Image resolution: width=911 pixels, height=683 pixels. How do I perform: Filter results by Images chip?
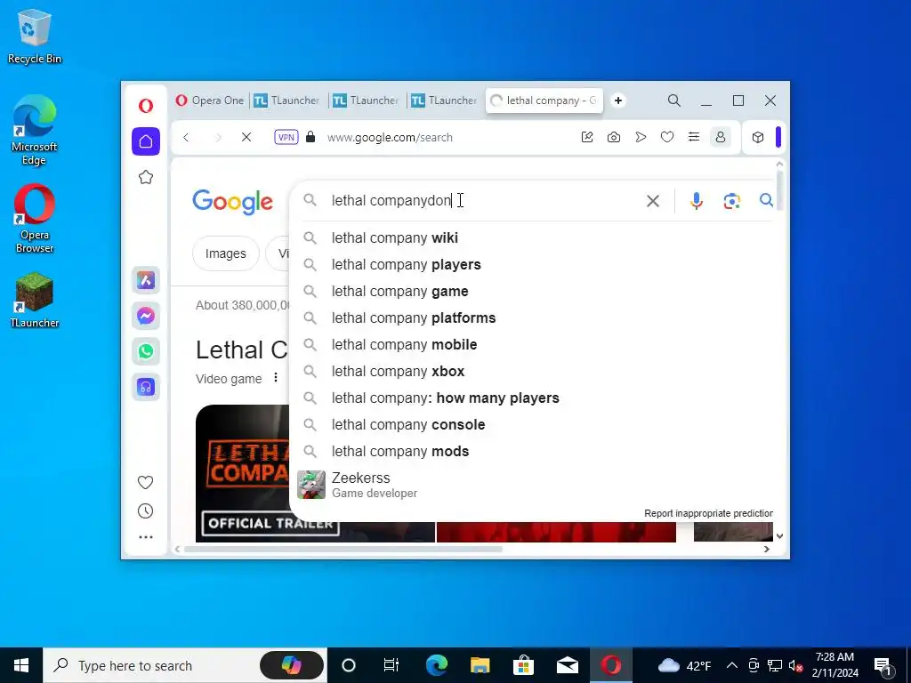tap(225, 253)
